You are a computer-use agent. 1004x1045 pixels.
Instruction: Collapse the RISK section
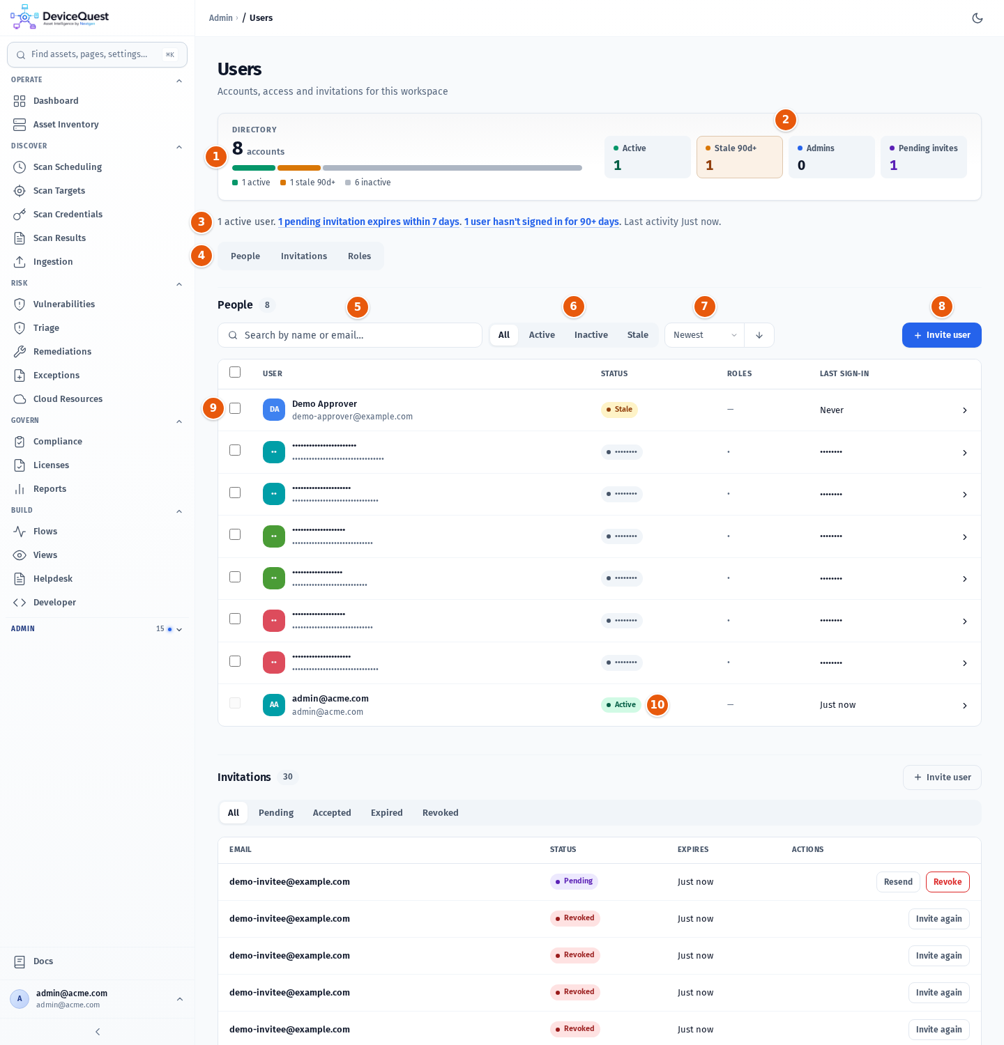(x=179, y=284)
